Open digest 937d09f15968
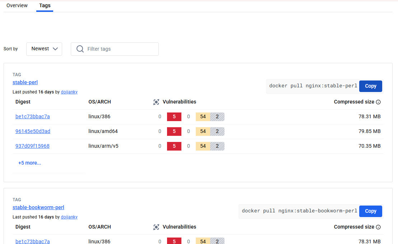The width and height of the screenshot is (398, 244). click(x=32, y=146)
